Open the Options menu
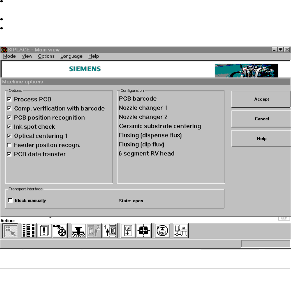 pyautogui.click(x=46, y=56)
